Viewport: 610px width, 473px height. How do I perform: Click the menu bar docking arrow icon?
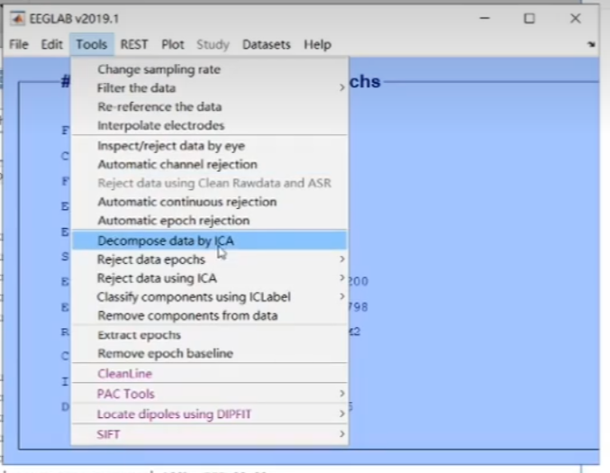591,44
